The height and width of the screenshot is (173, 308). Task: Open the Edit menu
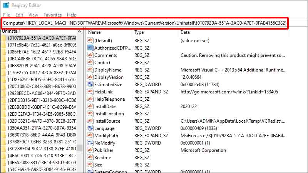[x=19, y=15]
